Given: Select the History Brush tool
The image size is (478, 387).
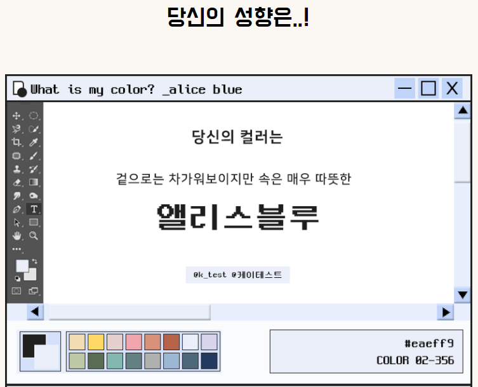Looking at the screenshot, I should coord(34,169).
